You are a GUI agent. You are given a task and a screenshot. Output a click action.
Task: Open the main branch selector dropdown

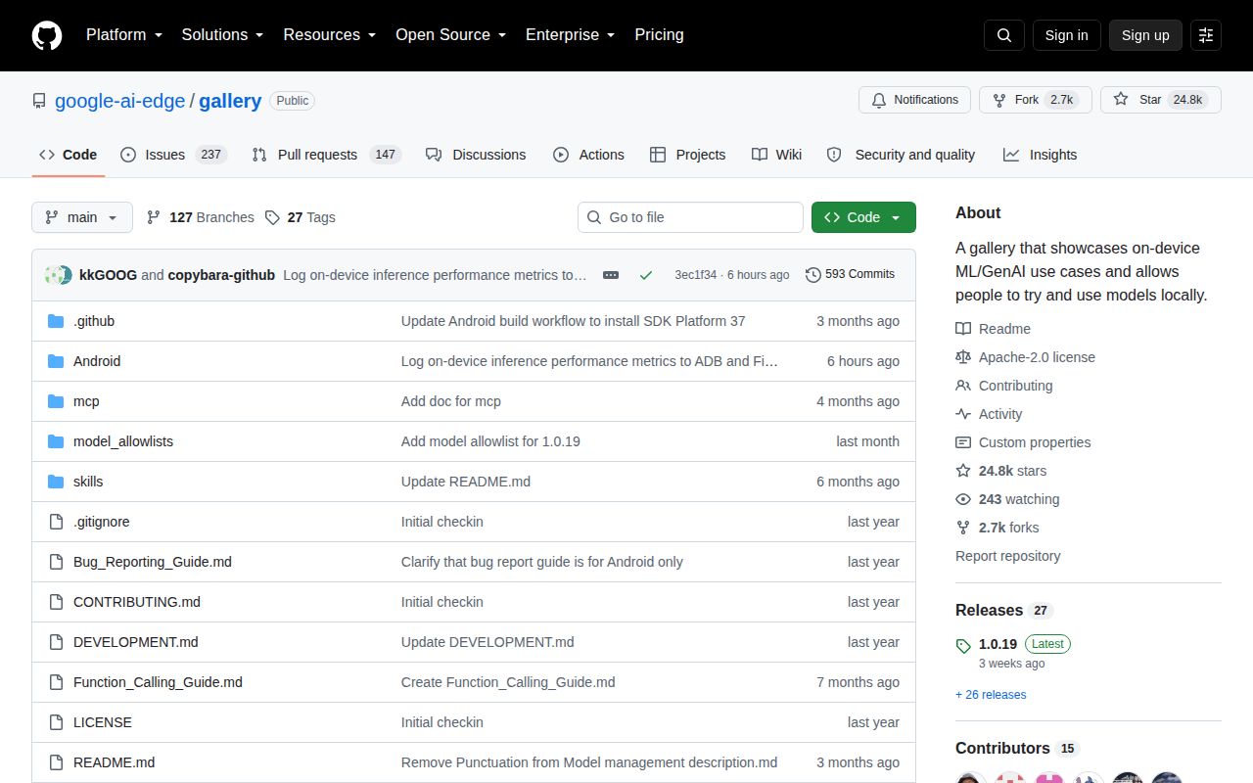[x=82, y=217]
